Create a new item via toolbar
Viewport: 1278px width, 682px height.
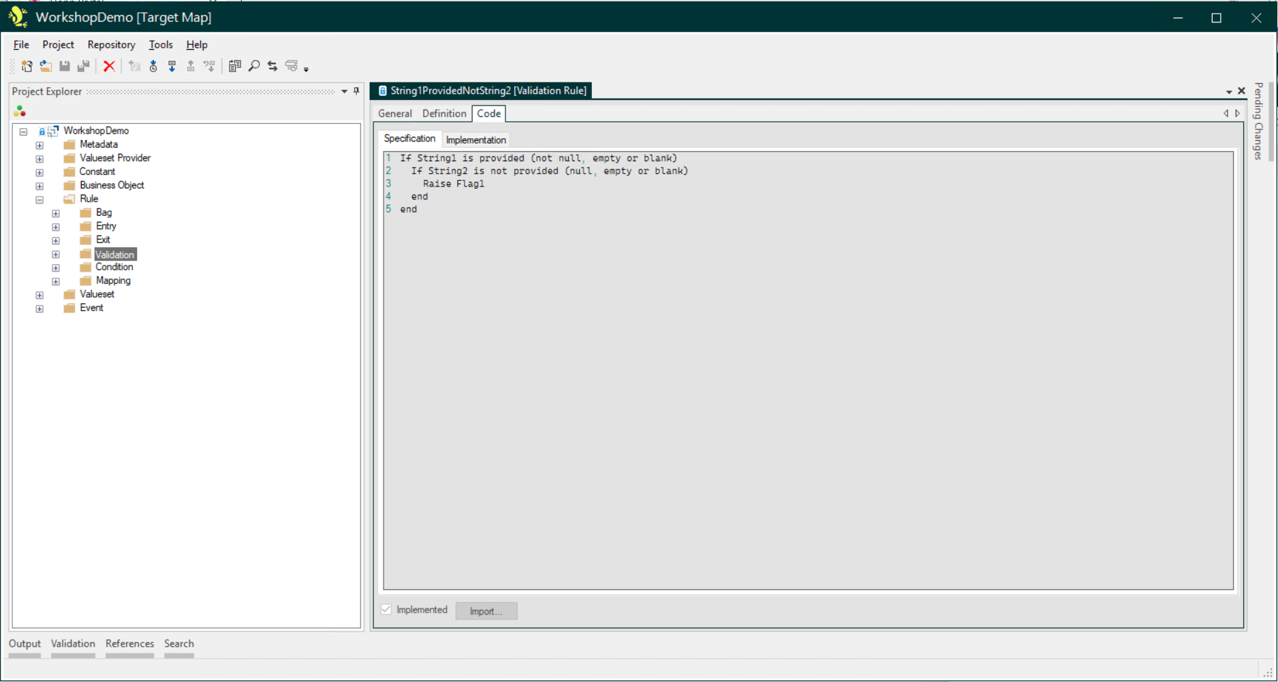coord(27,66)
